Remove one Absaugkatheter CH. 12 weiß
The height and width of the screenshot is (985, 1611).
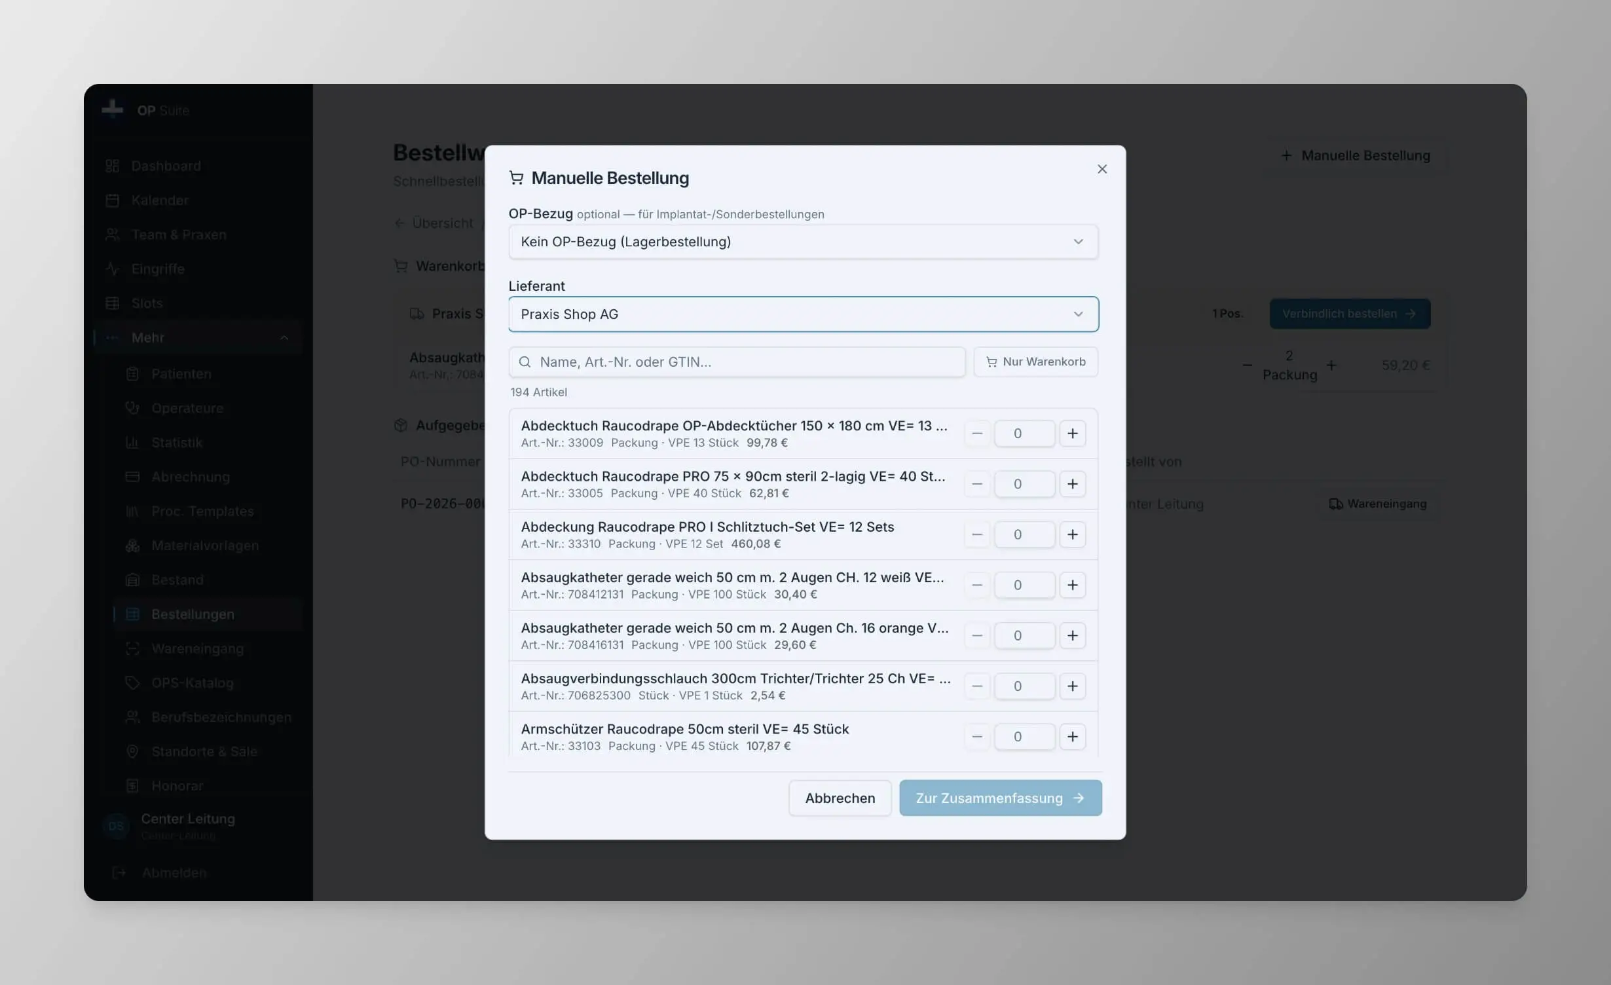(x=977, y=585)
